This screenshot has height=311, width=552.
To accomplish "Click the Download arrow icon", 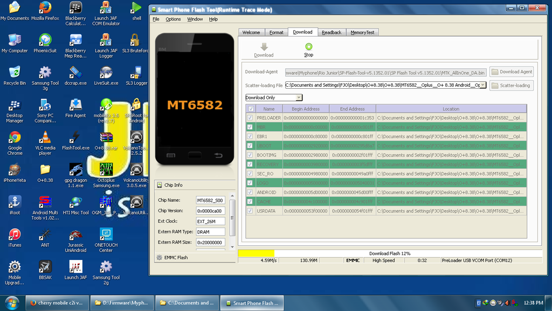I will coord(264,47).
